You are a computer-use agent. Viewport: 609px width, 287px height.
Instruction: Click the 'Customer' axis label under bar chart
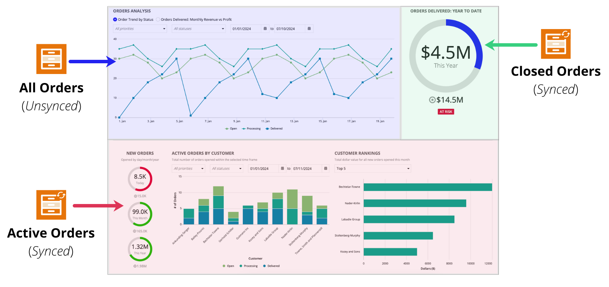[255, 259]
